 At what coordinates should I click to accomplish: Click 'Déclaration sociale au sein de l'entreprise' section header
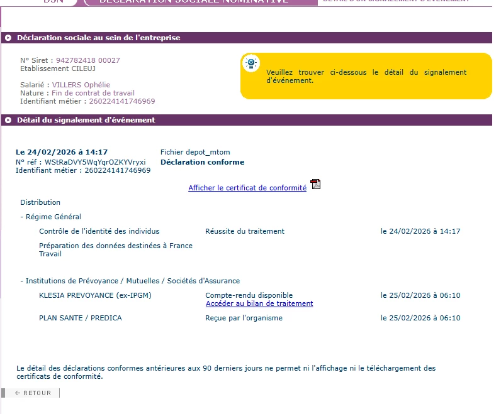pyautogui.click(x=247, y=38)
